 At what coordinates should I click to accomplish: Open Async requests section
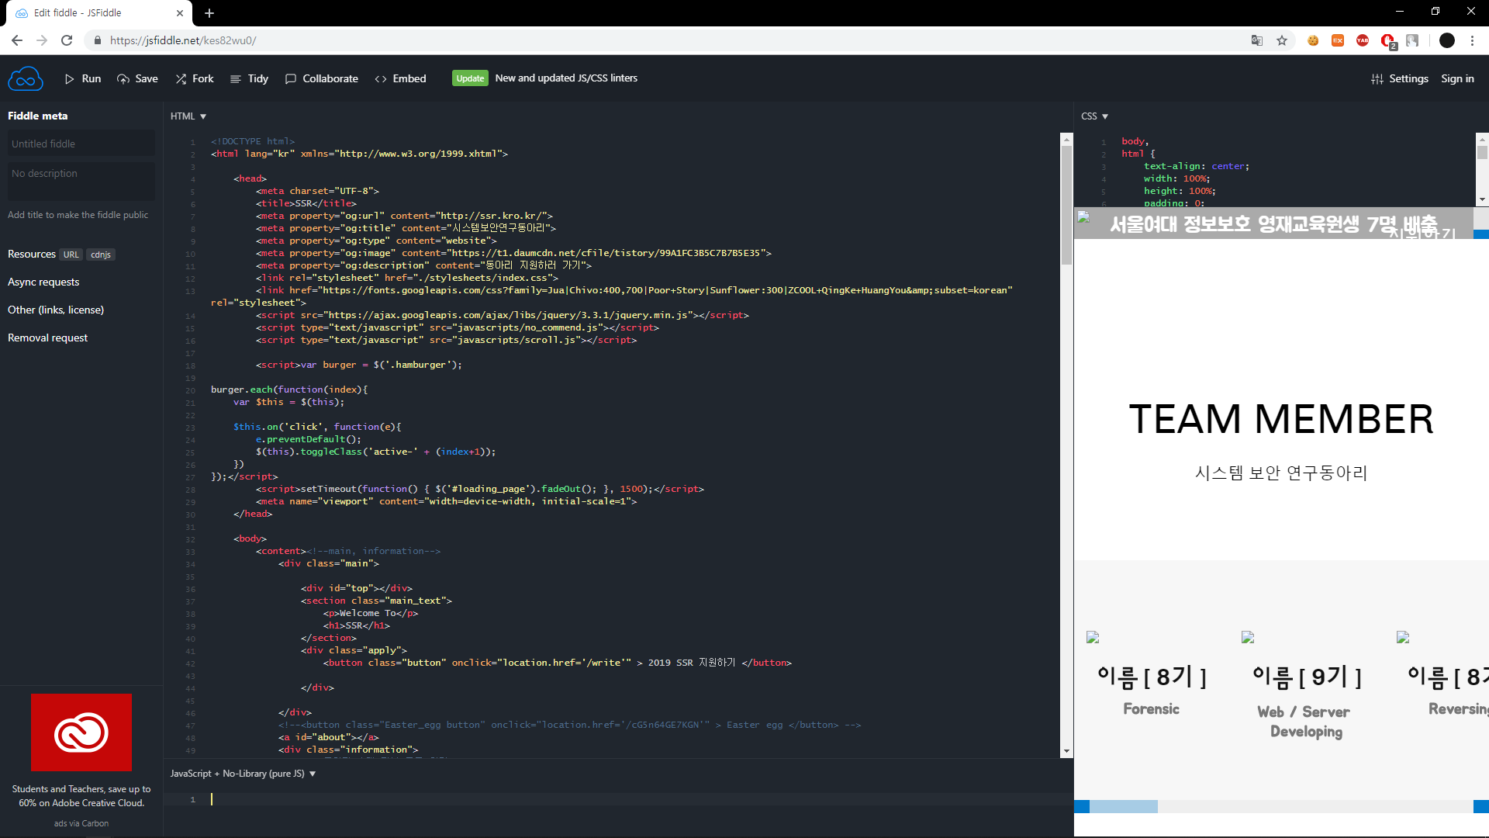point(43,282)
